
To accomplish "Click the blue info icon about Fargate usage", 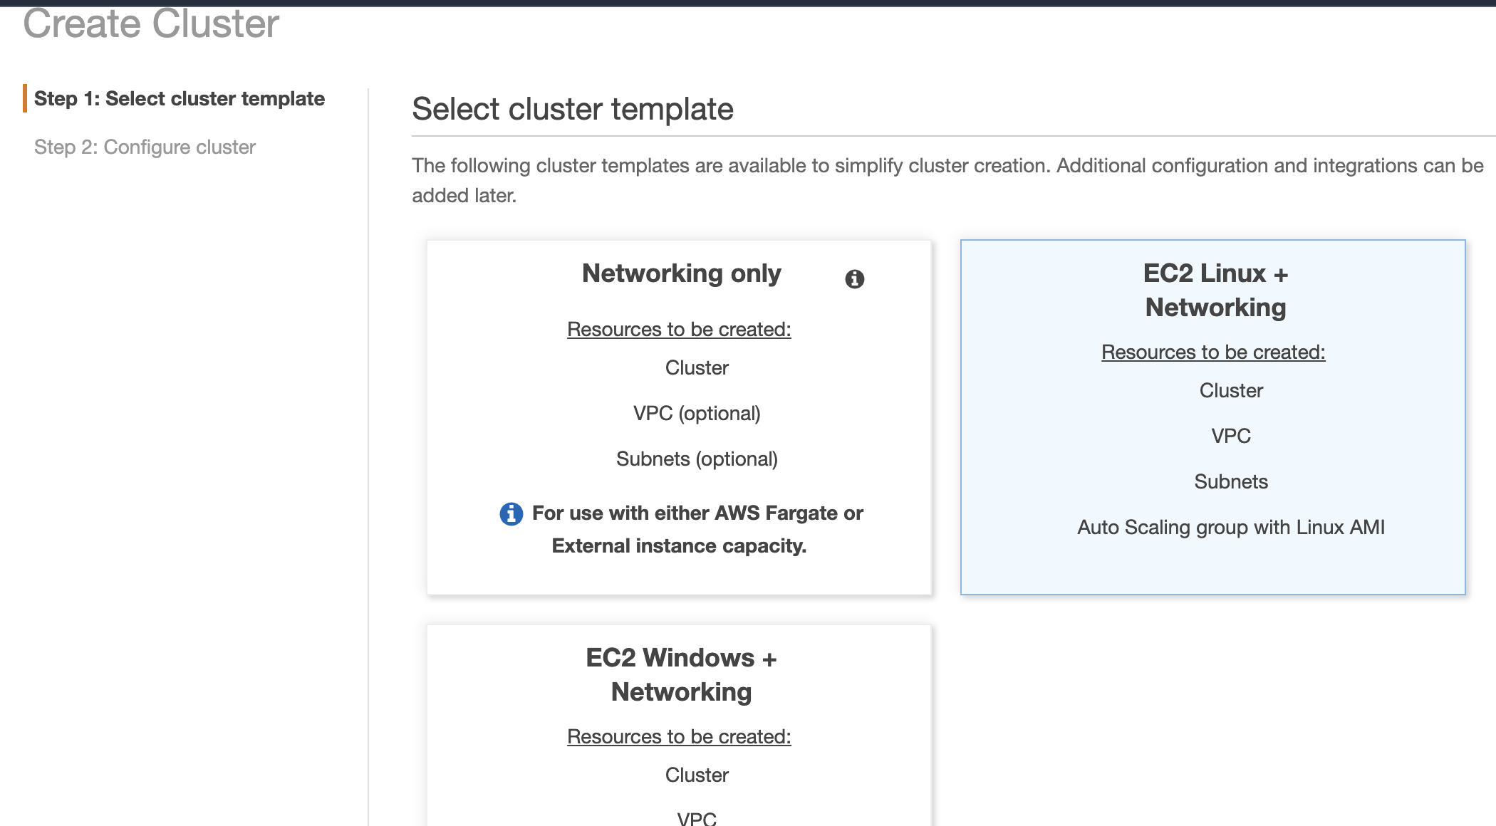I will click(x=510, y=513).
